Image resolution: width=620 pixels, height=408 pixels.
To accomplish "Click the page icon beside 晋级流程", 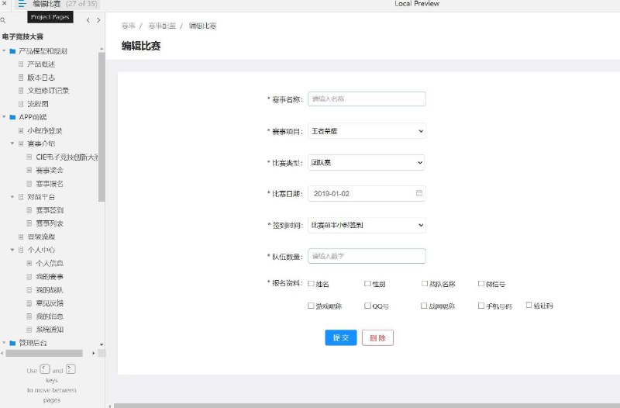I will click(x=21, y=237).
